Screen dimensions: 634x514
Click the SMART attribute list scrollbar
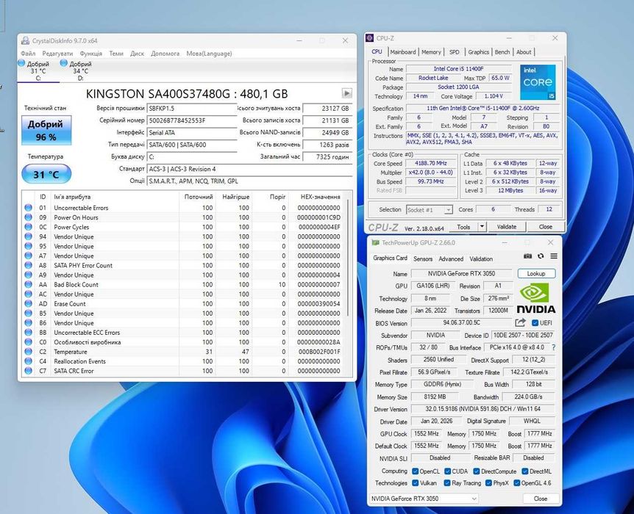tap(348, 258)
